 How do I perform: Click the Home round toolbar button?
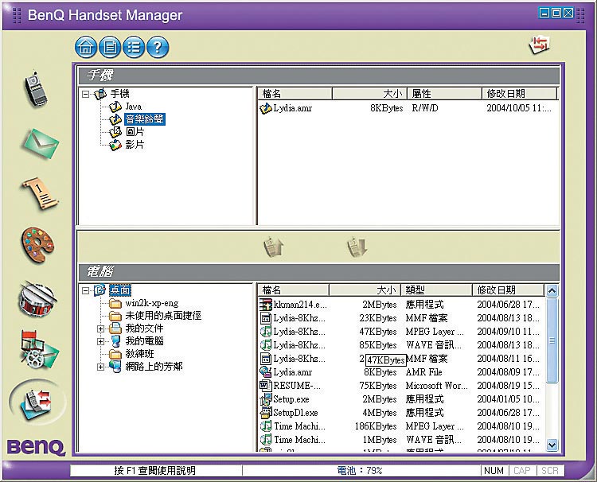[86, 47]
